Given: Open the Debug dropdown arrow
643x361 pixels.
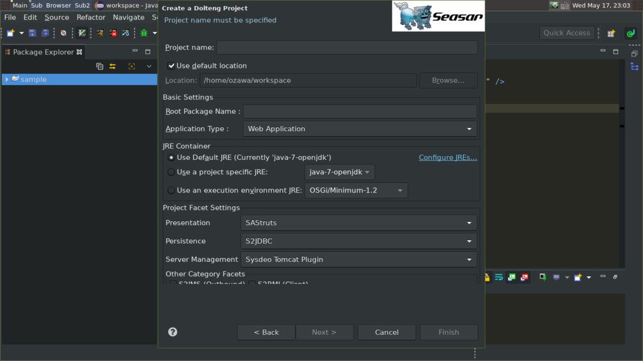Looking at the screenshot, I should 154,33.
